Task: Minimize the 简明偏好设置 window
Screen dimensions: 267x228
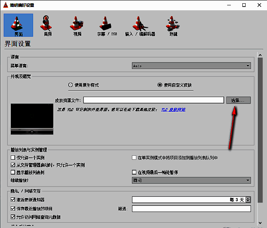Action: pos(229,5)
